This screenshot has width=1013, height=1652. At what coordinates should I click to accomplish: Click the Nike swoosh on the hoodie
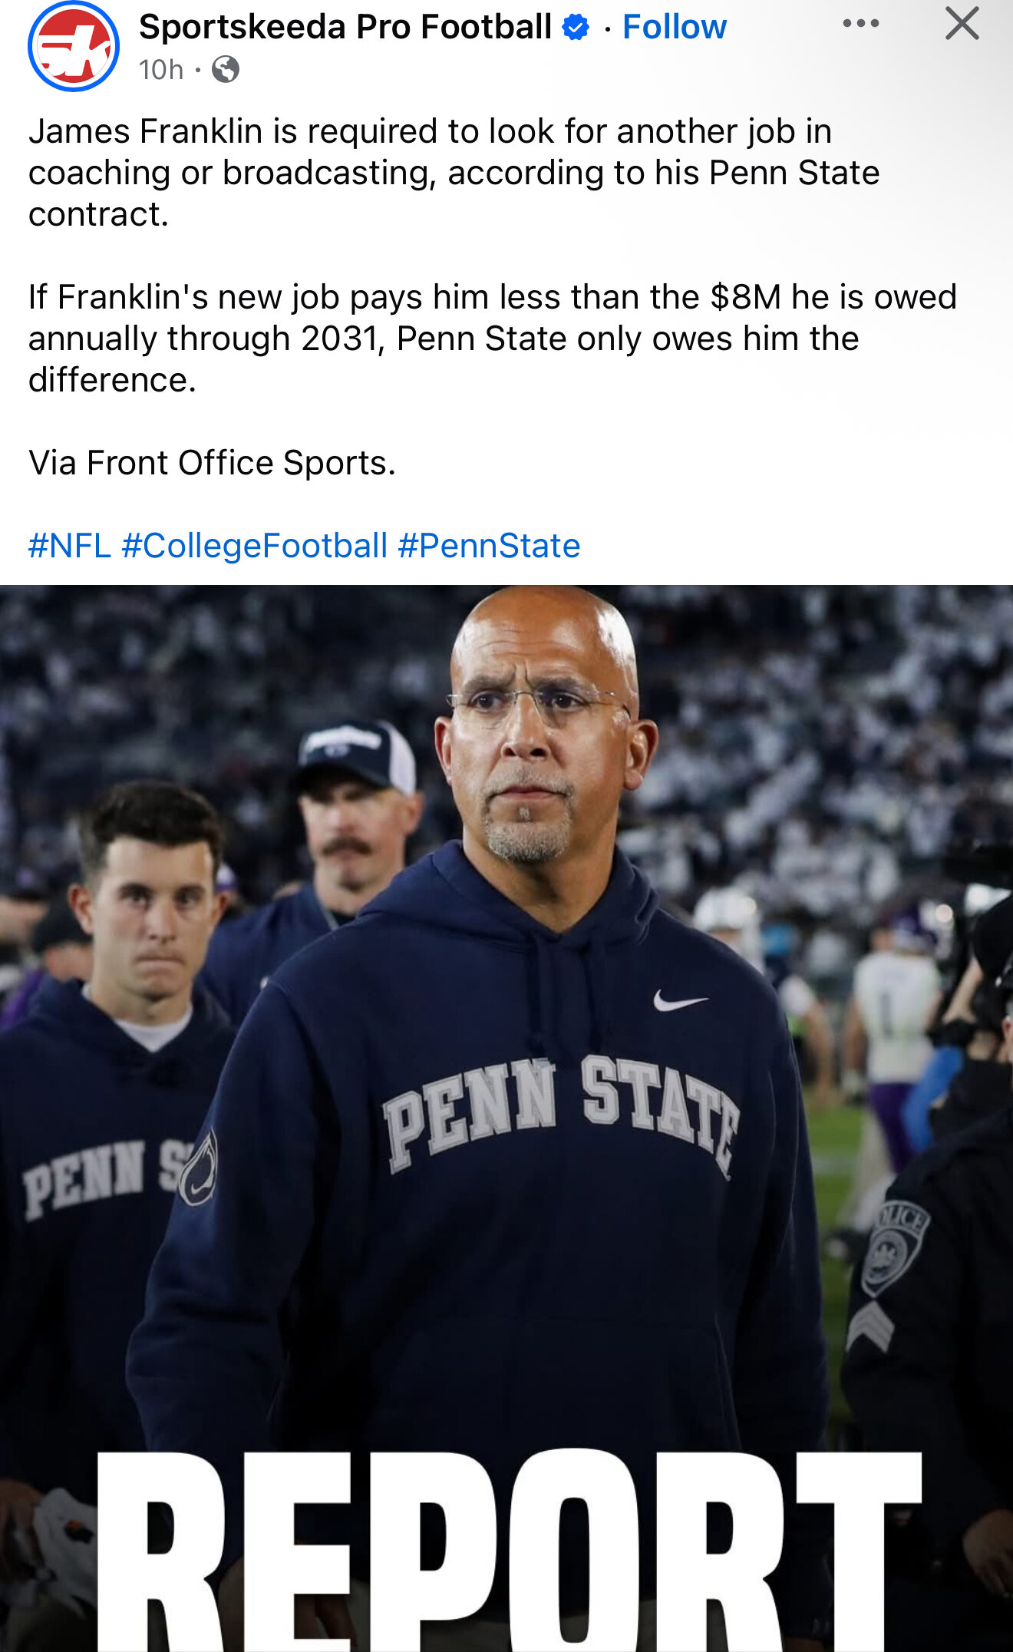(678, 1001)
